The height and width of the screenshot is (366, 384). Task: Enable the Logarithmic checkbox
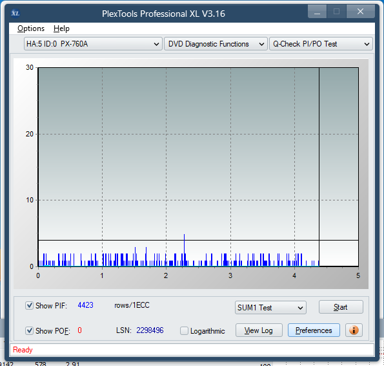point(184,330)
